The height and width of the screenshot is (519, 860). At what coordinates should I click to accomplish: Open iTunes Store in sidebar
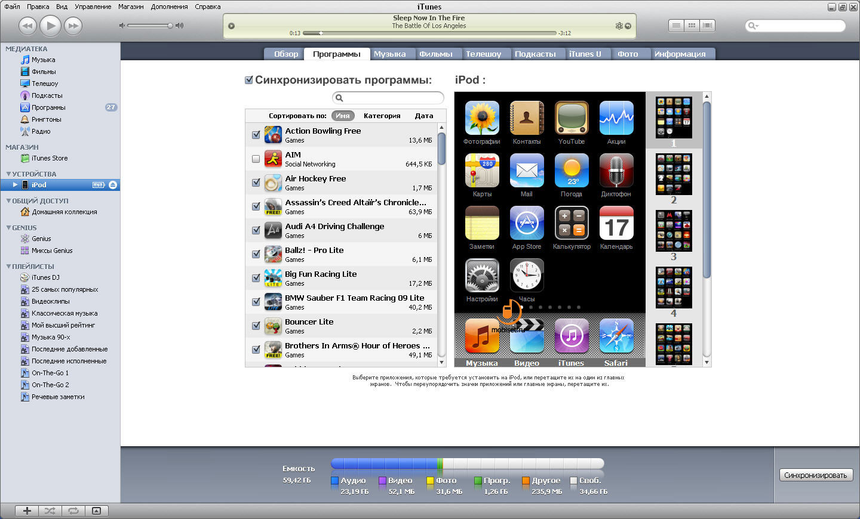click(x=50, y=158)
